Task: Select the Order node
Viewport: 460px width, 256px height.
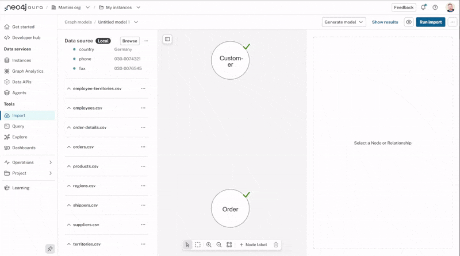Action: click(x=231, y=208)
